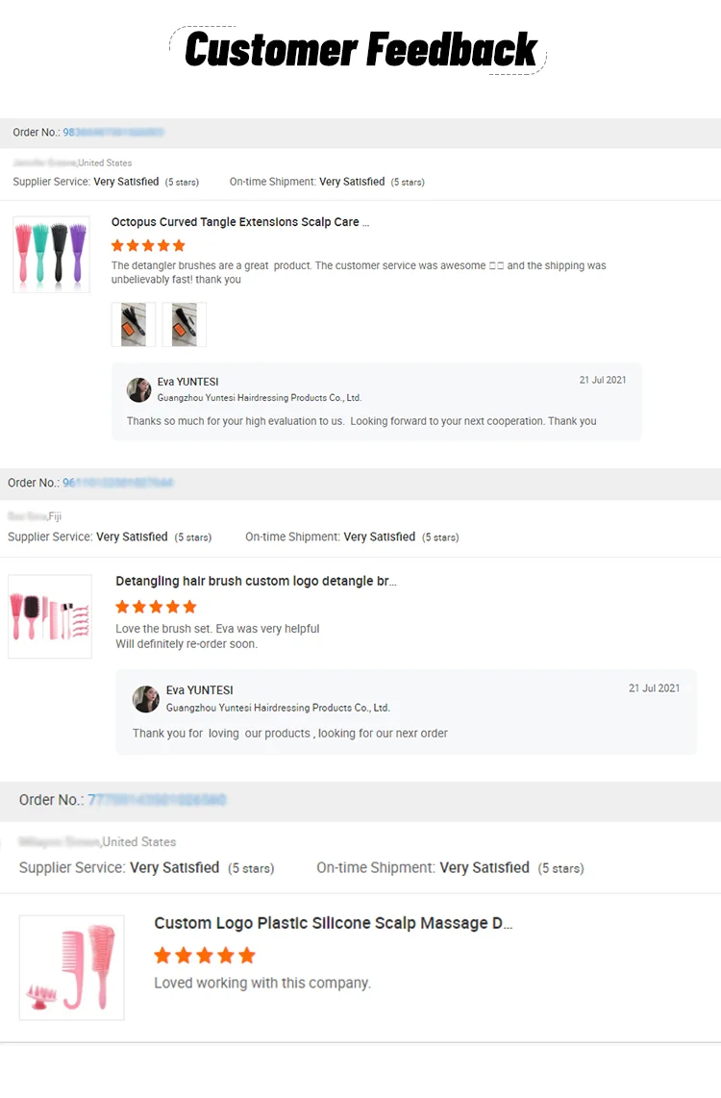The width and height of the screenshot is (721, 1098).
Task: Open the pink brush set product thumbnail
Action: pos(50,616)
